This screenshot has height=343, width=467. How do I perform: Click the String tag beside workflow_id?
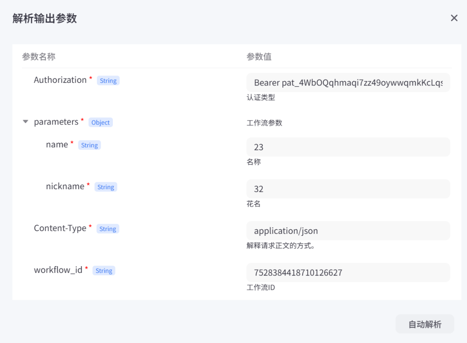[x=104, y=271]
